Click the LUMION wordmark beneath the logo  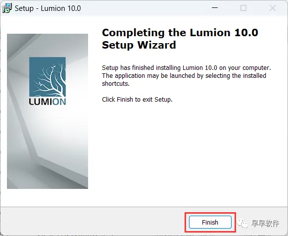click(x=48, y=102)
